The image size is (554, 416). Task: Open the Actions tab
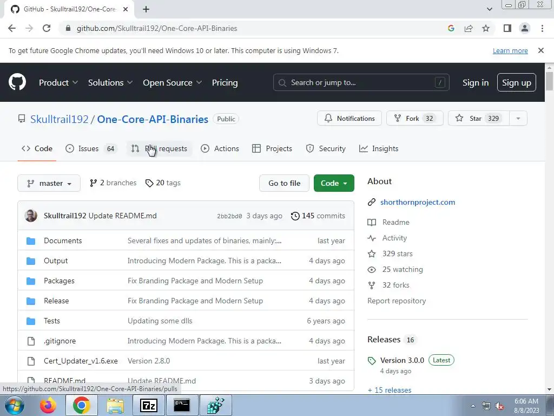pos(220,148)
